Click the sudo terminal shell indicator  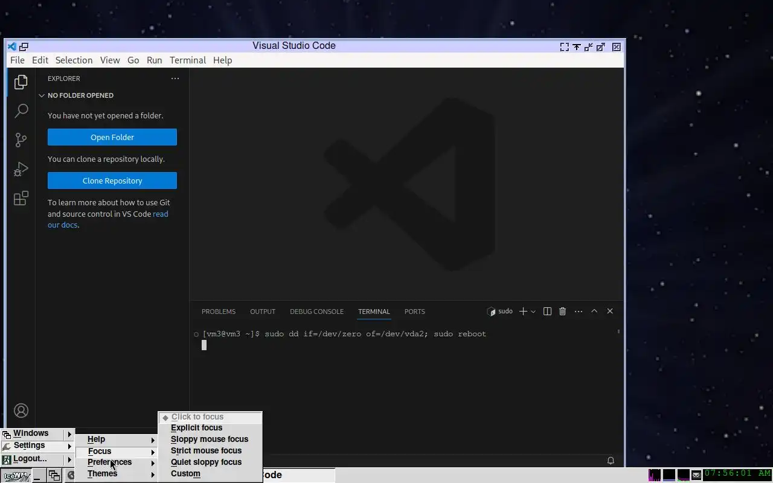pyautogui.click(x=500, y=312)
